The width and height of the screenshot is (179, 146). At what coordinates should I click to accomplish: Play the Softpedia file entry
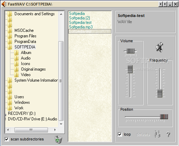(77, 13)
